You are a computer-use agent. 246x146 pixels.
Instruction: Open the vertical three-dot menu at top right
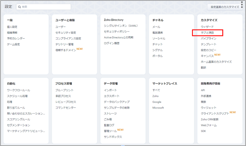[242, 5]
